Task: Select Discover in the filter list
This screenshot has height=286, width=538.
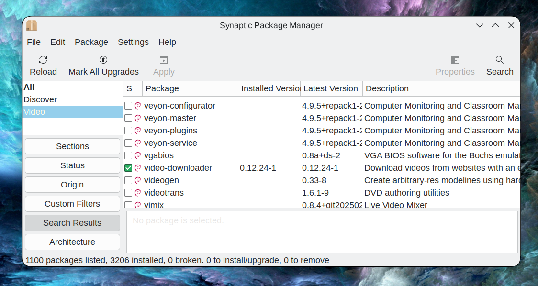Action: point(73,99)
